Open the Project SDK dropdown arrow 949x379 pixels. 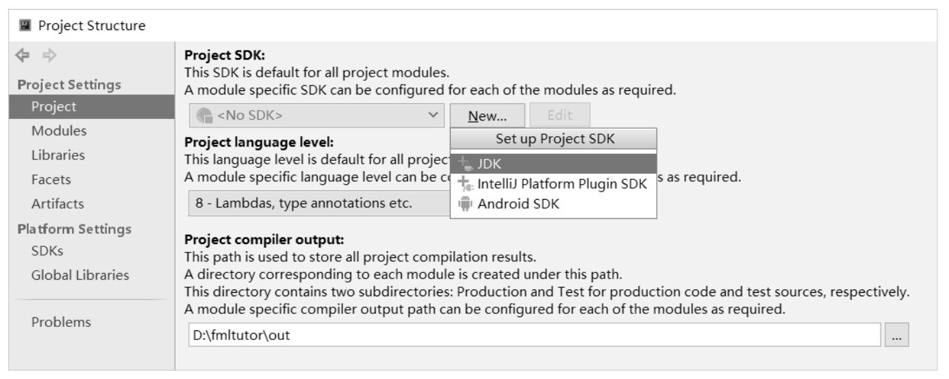coord(432,116)
